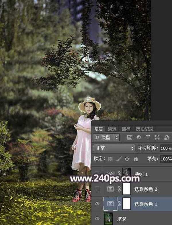Viewport: 172px width, 225px height.
Task: Hide the 选取颜色 1 layer
Action: 97,204
